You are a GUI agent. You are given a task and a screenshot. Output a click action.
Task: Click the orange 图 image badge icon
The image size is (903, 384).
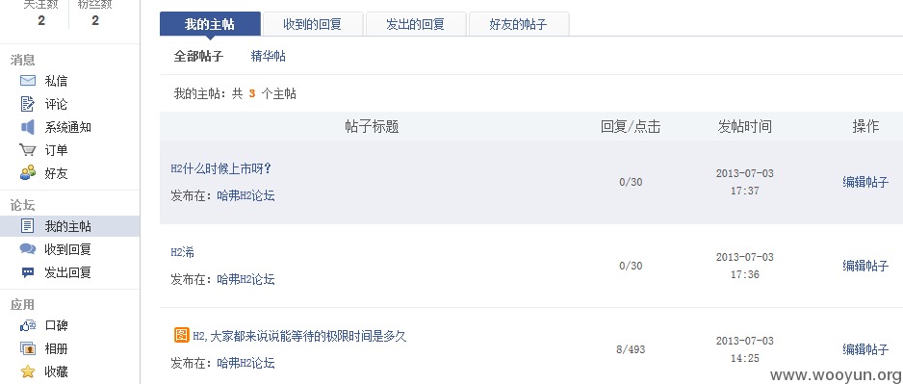pyautogui.click(x=181, y=335)
